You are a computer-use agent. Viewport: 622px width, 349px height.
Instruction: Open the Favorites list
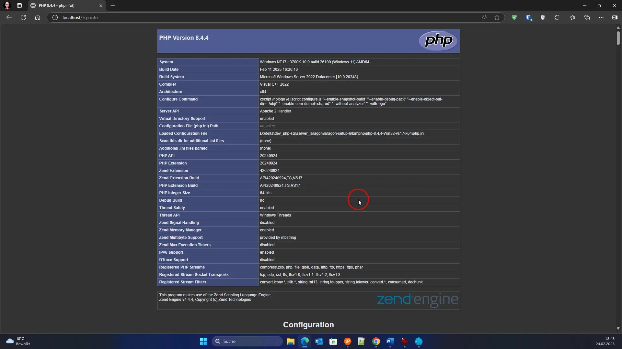[x=573, y=17]
